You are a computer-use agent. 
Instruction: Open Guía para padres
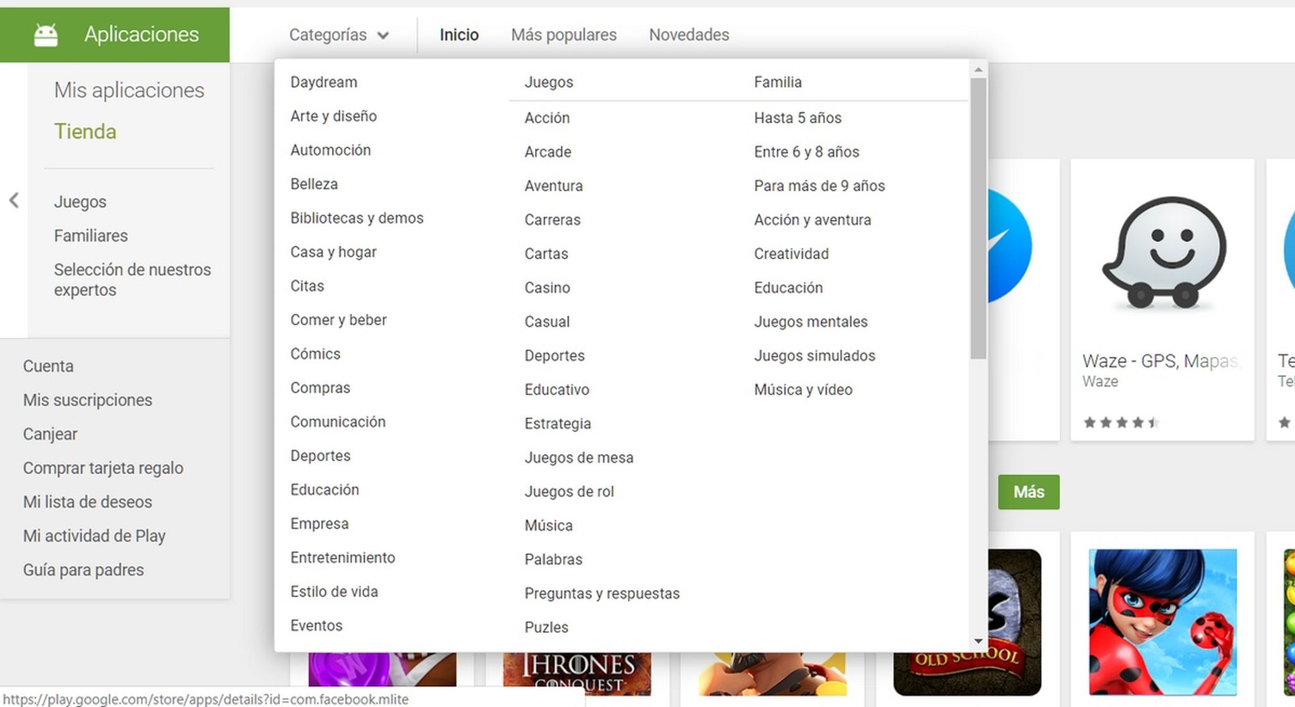tap(83, 569)
